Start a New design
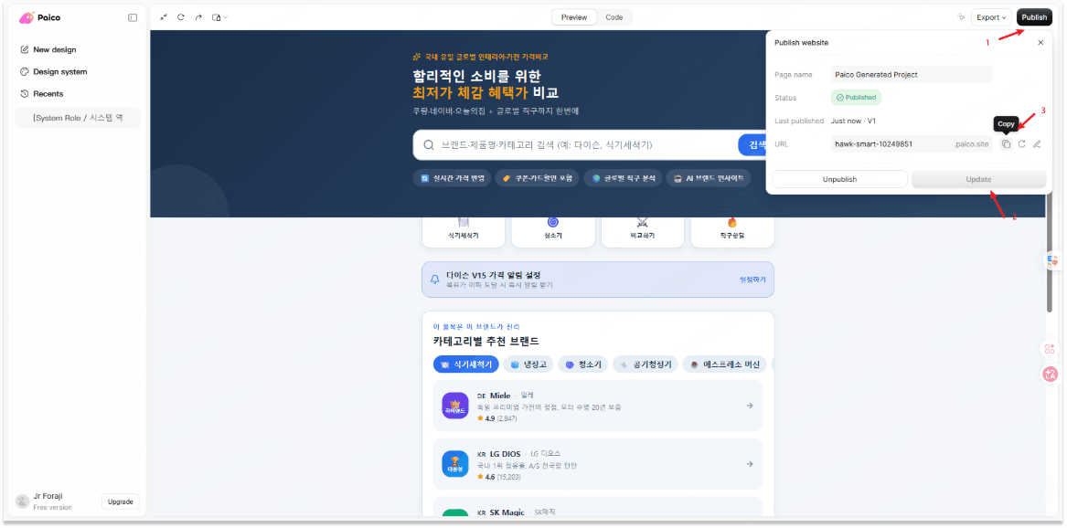 48,49
